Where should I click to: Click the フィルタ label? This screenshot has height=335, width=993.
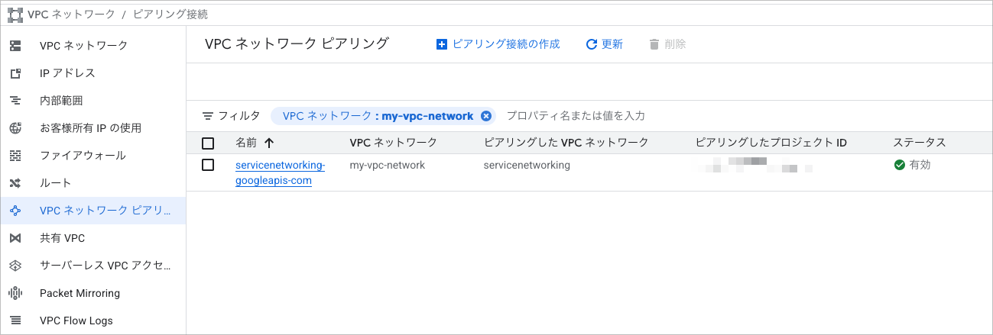(239, 116)
